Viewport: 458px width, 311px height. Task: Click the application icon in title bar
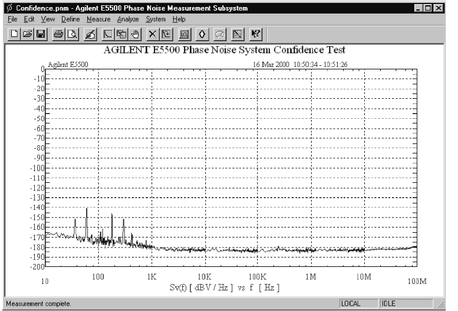click(9, 8)
